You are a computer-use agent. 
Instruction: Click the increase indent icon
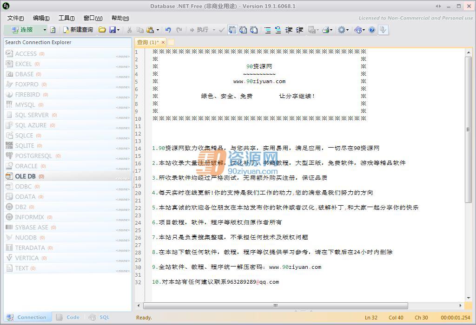300,30
